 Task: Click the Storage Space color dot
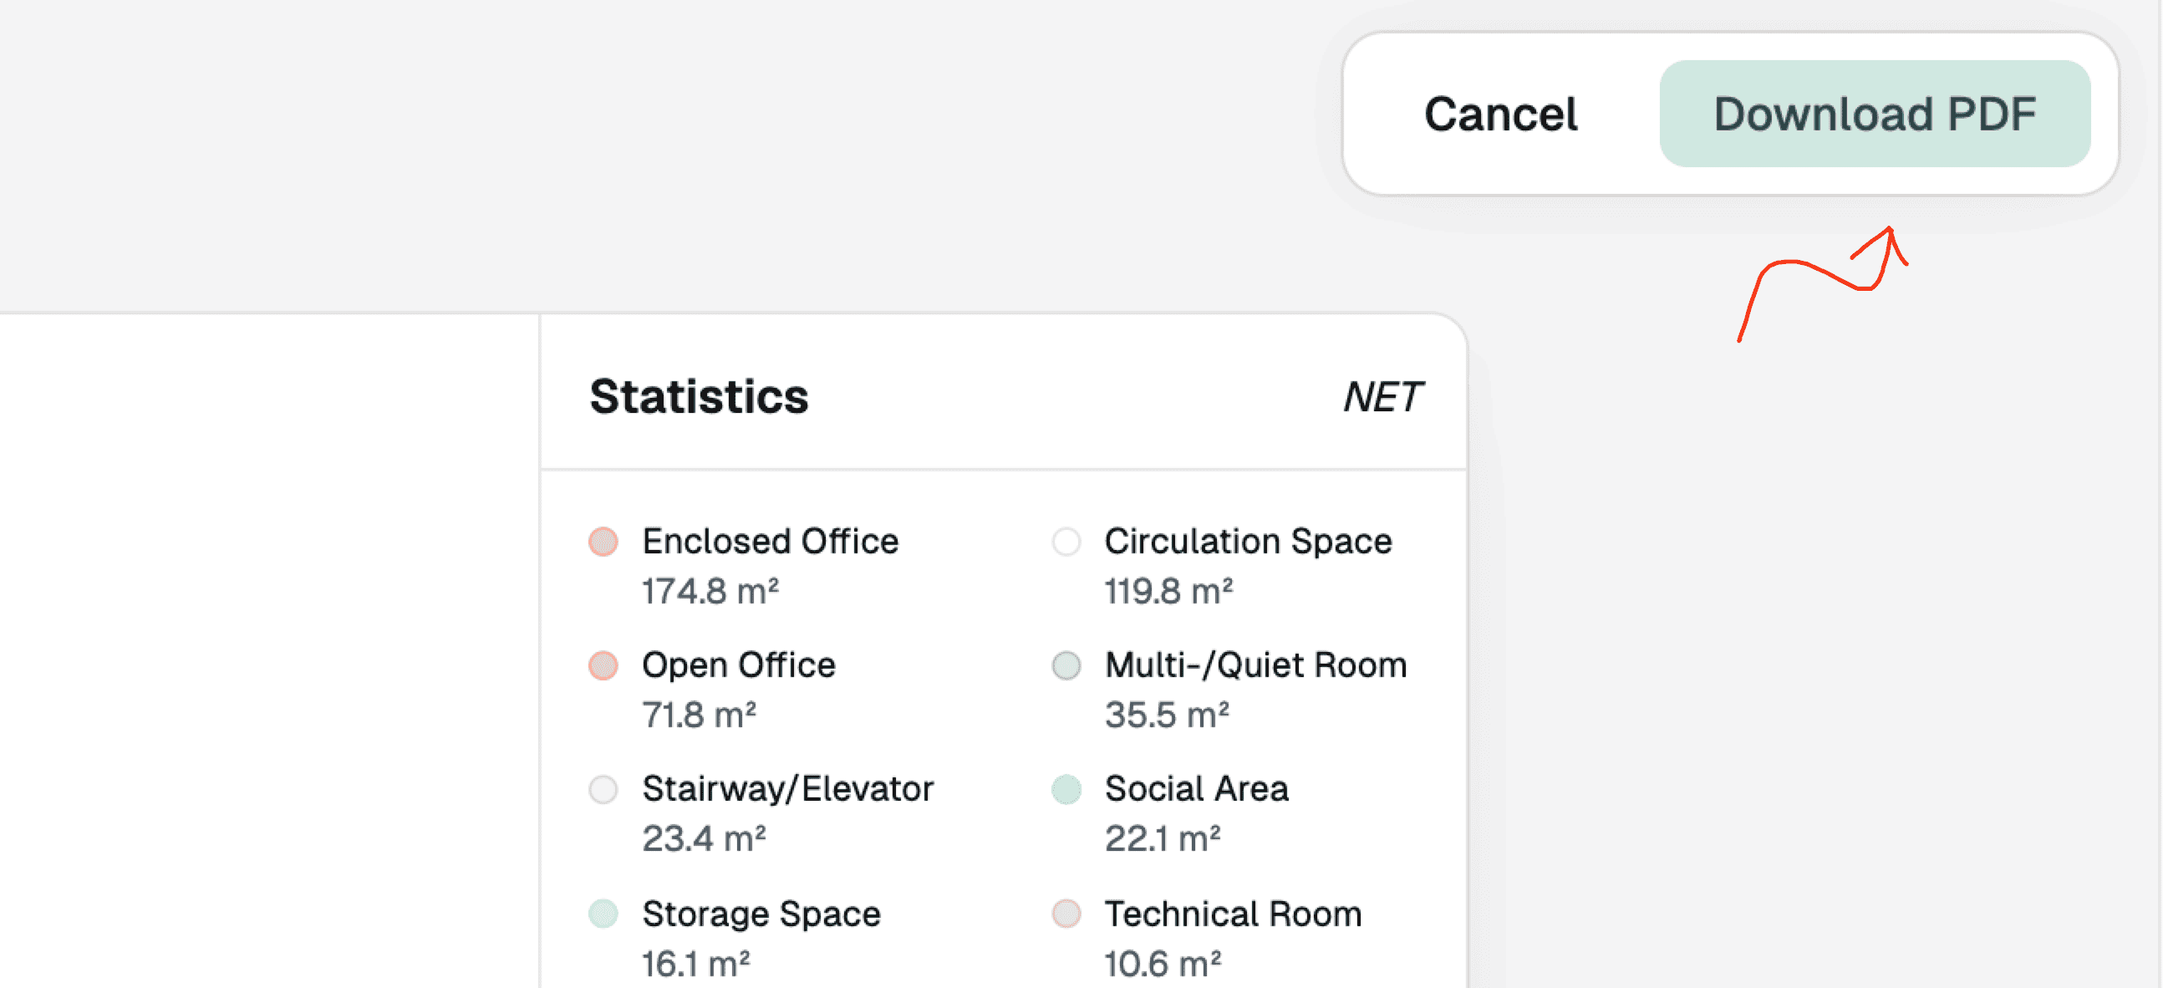(x=603, y=914)
